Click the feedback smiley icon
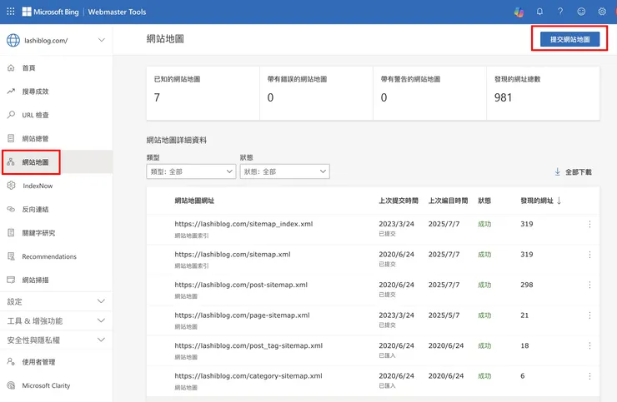Image resolution: width=617 pixels, height=402 pixels. (x=581, y=12)
